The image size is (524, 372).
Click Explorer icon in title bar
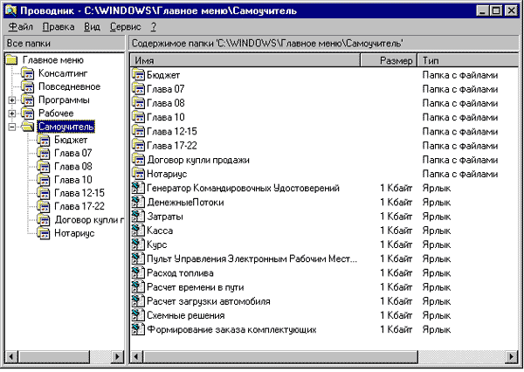(x=10, y=10)
